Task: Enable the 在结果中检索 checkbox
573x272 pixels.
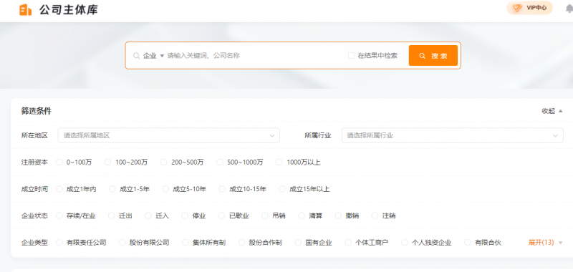Action: pos(351,56)
